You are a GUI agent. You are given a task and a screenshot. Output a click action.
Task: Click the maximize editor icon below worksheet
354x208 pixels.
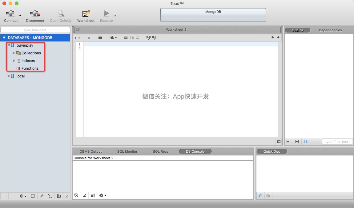(279, 142)
